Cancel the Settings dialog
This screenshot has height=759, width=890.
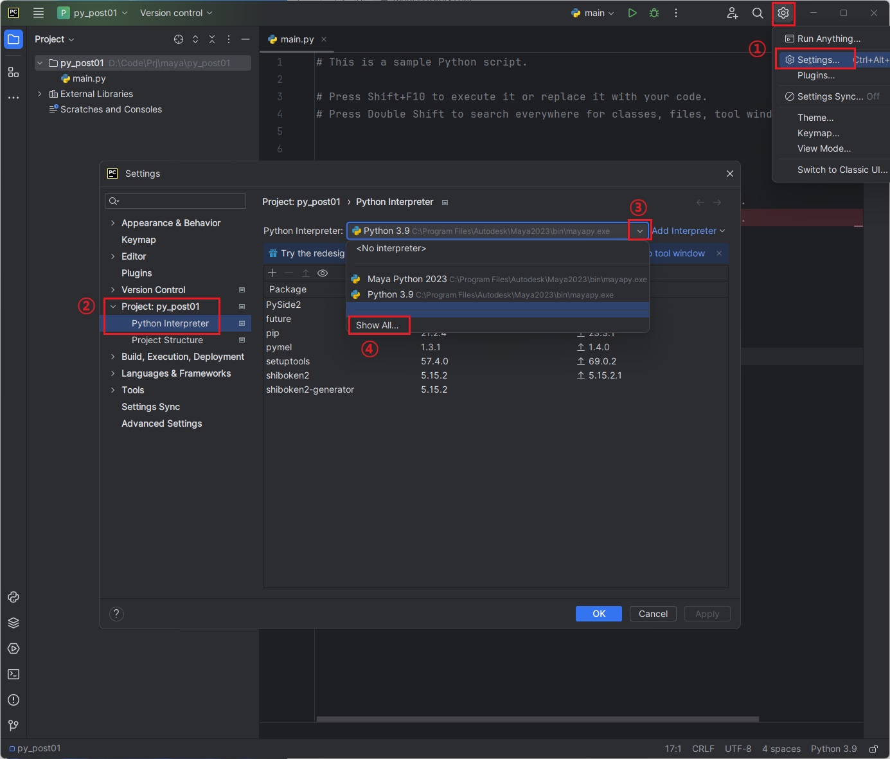[x=654, y=614]
